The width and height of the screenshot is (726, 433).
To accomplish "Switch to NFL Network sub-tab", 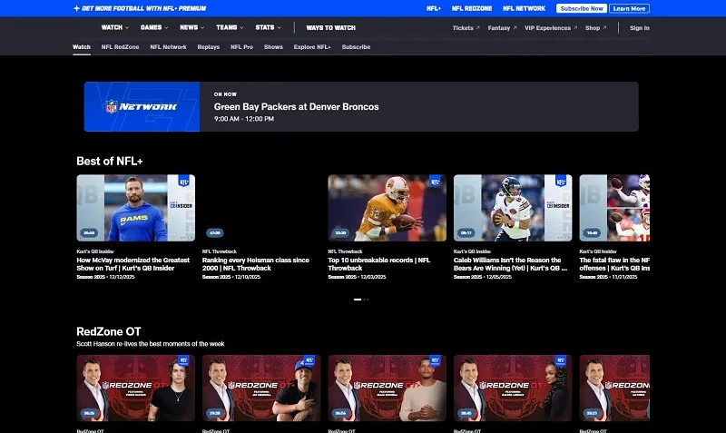I will 168,47.
